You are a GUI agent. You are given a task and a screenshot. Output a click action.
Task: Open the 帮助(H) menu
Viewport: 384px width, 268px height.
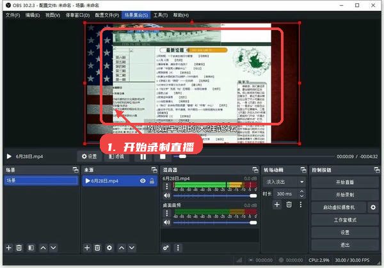coord(181,15)
